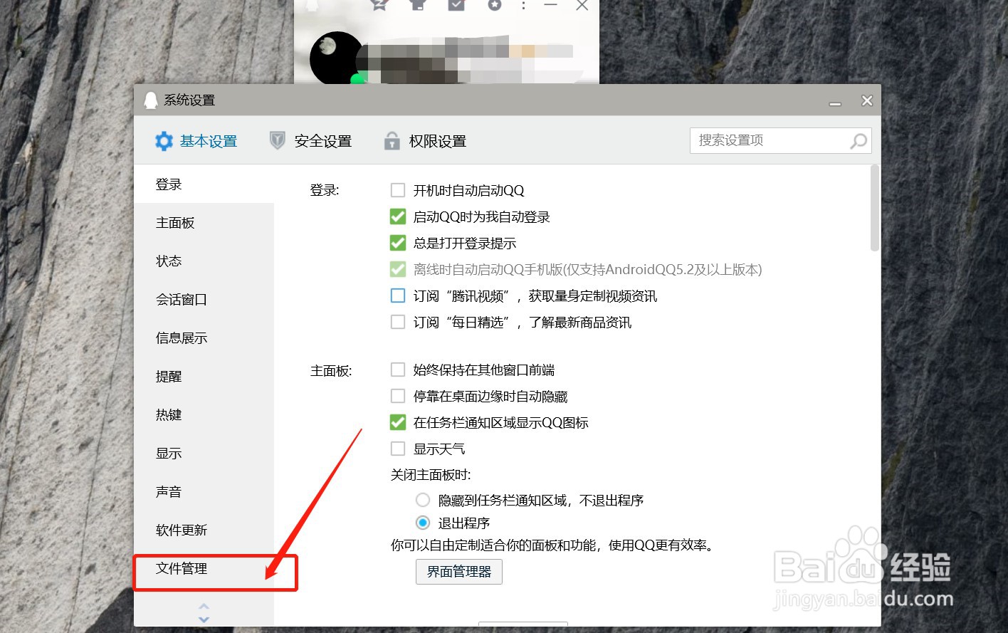The image size is (1008, 633).
Task: Open 信息展示 settings category
Action: click(x=204, y=338)
